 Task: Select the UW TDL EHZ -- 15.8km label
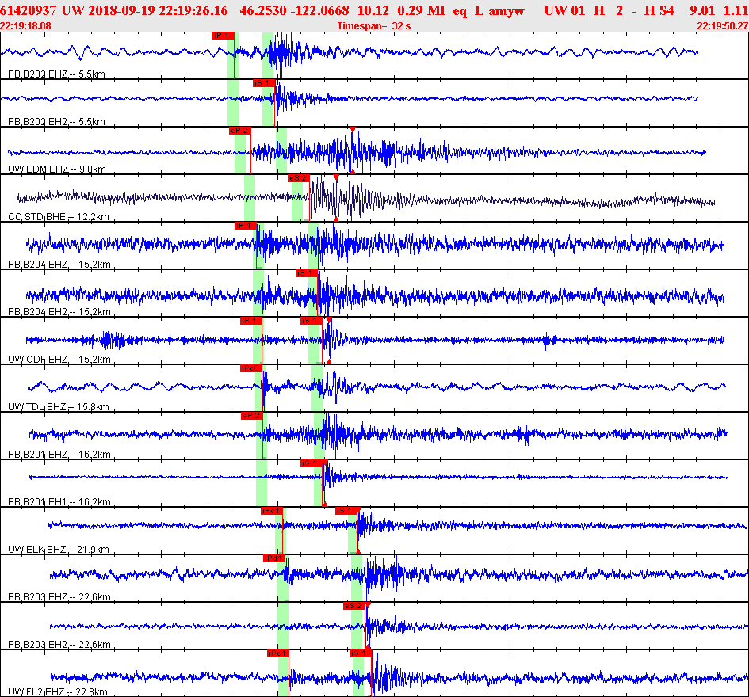coord(59,407)
